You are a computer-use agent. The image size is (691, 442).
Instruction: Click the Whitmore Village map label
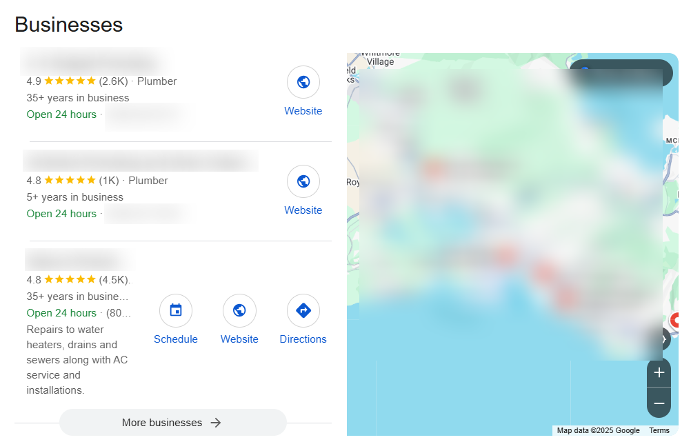click(x=380, y=59)
